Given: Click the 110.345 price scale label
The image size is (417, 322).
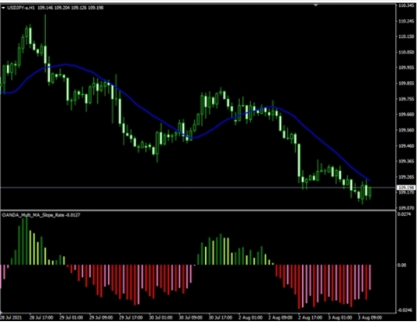Looking at the screenshot, I should [406, 5].
